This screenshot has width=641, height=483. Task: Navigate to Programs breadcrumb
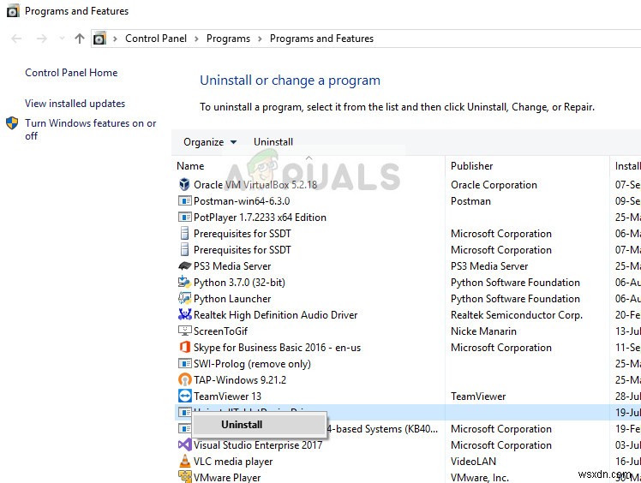click(228, 39)
